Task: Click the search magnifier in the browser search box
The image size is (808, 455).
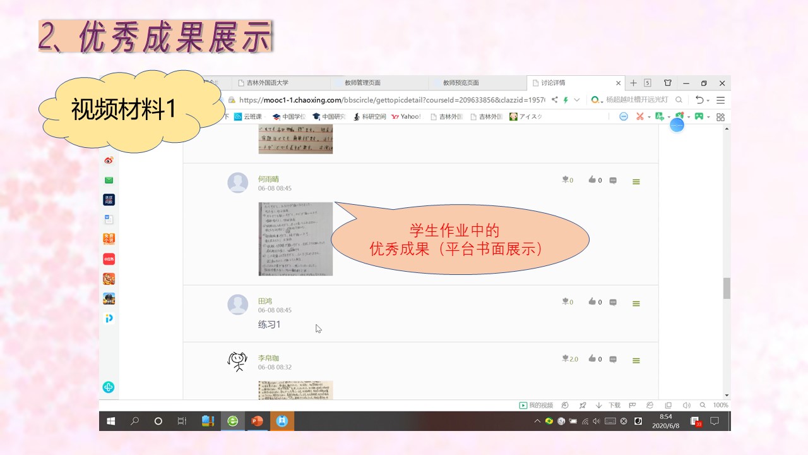Action: click(x=679, y=100)
